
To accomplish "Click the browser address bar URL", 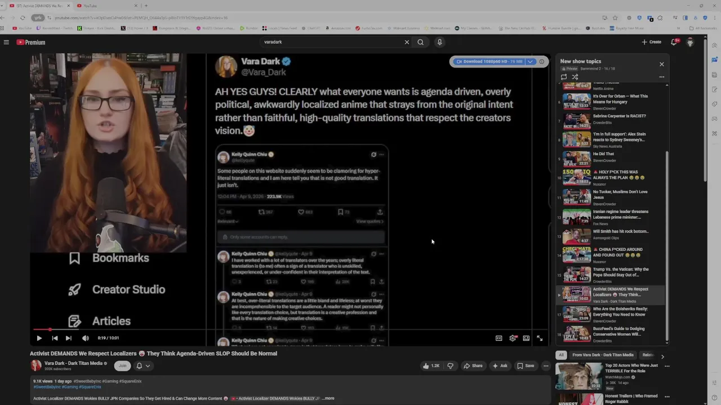I will pos(141,18).
